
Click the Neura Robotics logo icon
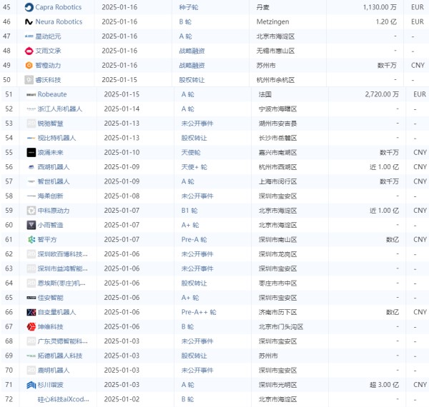(29, 21)
